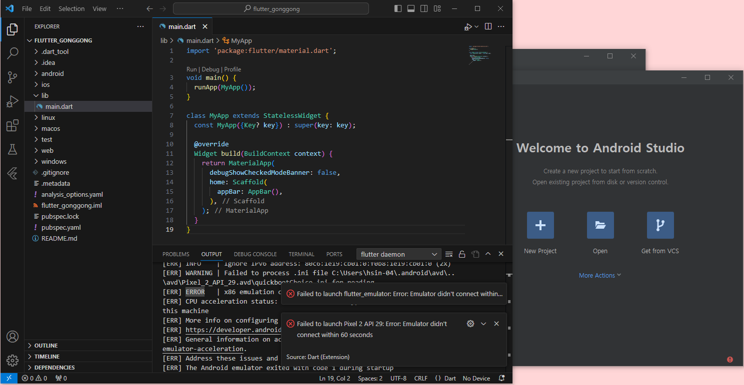Open the Flutter sidebar view icon
The height and width of the screenshot is (385, 744).
coord(12,173)
